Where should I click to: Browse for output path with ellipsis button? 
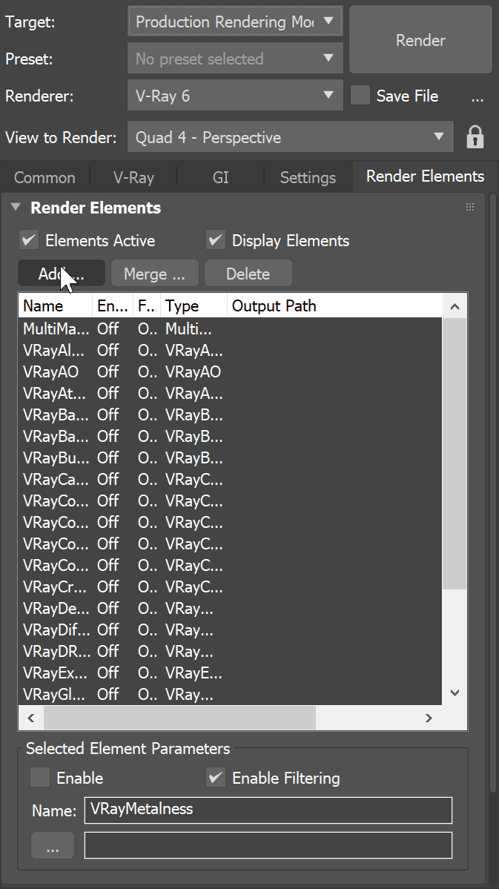click(x=52, y=845)
